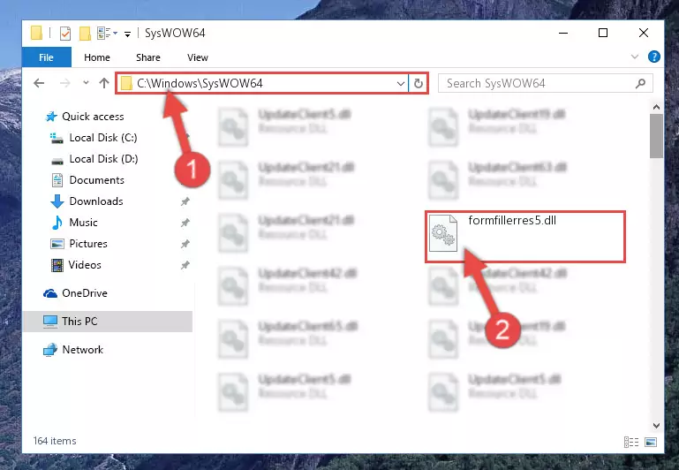Image resolution: width=679 pixels, height=470 pixels.
Task: Click the Quick access star icon
Action: [51, 116]
